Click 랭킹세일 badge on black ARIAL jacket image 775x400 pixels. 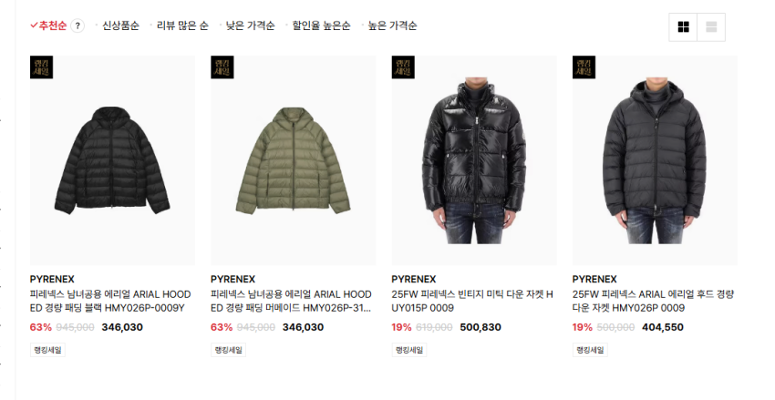[x=41, y=67]
